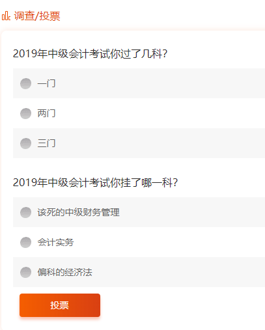
Task: Click question 你挂了哪一科 title
Action: pos(95,182)
